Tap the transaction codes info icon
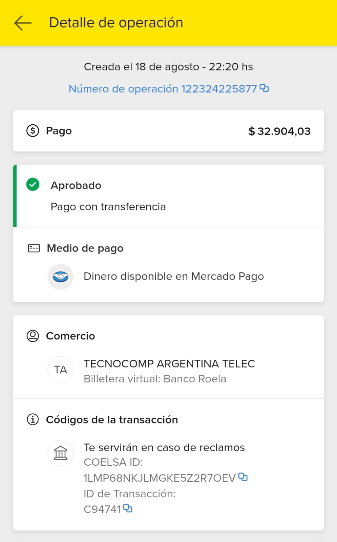 pos(33,420)
